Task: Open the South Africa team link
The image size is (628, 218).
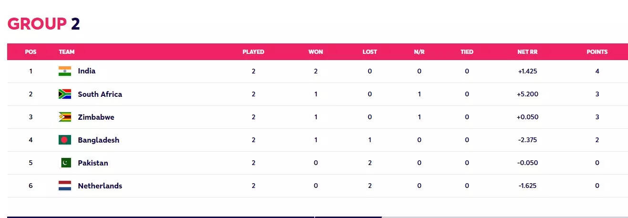Action: point(100,94)
